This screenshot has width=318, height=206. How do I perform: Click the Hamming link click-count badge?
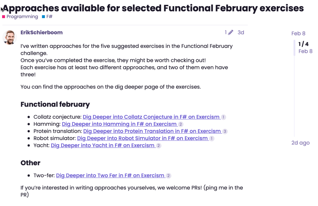click(181, 124)
